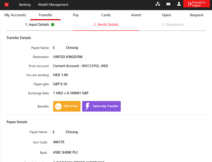Image resolution: width=212 pixels, height=162 pixels.
Task: Open the Banking menu
Action: point(25,4)
